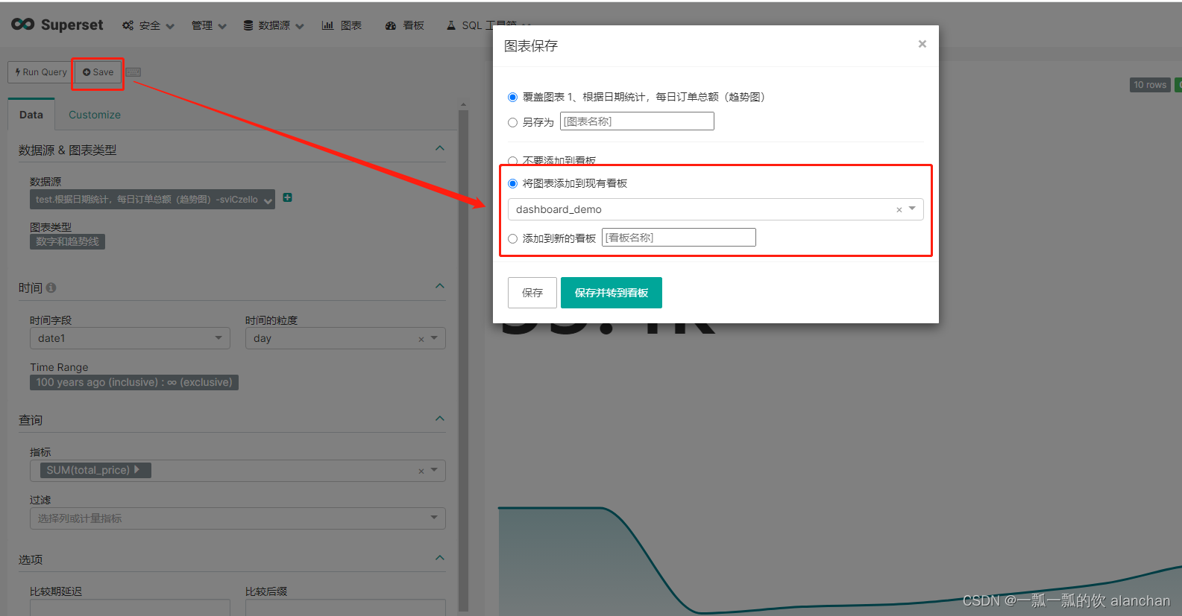Click the 比较后缀 input field

point(345,607)
